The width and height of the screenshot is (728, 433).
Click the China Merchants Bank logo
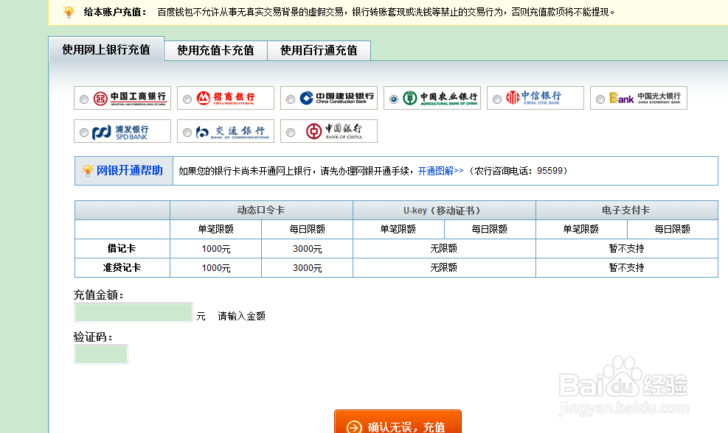[226, 98]
